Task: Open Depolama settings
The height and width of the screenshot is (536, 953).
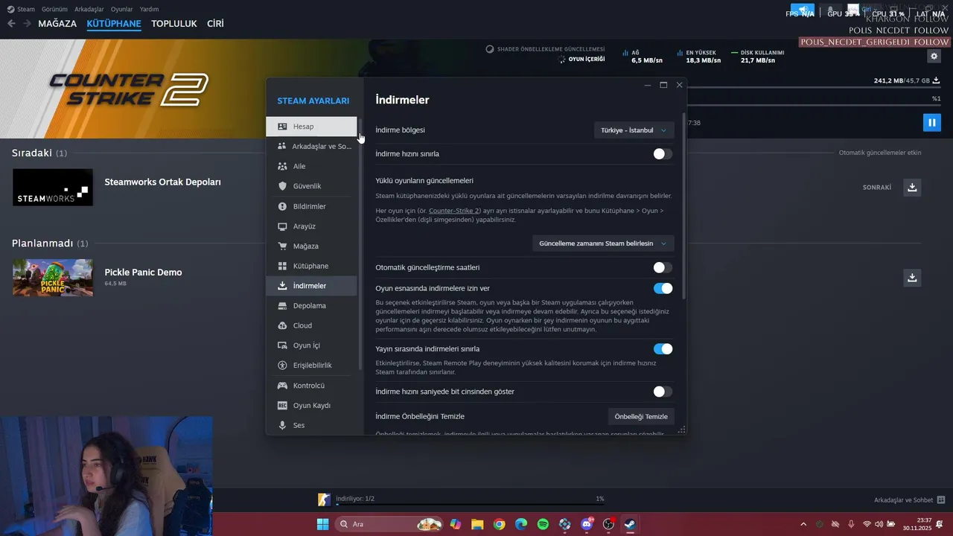Action: point(311,305)
